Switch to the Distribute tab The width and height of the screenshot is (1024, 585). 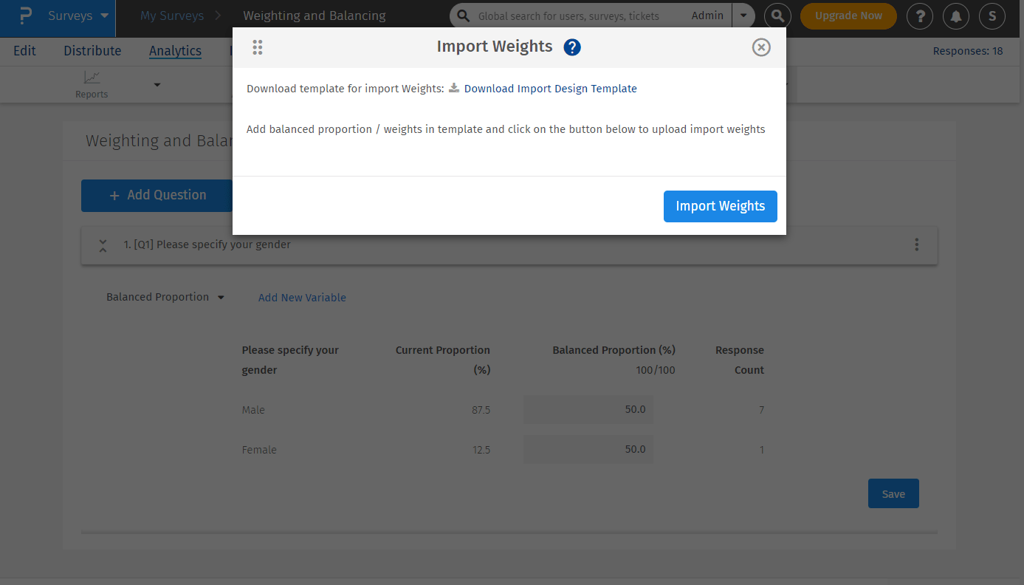click(x=92, y=51)
